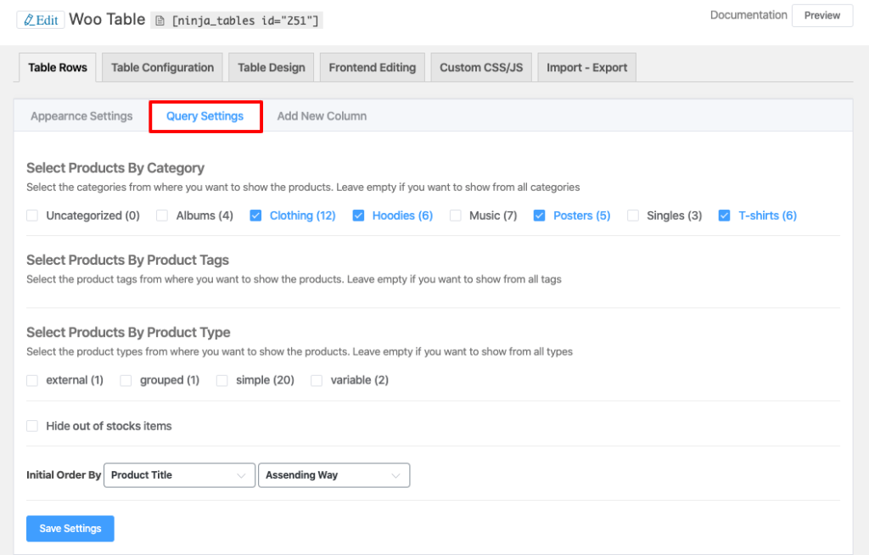
Task: Click the Preview button
Action: [x=821, y=15]
